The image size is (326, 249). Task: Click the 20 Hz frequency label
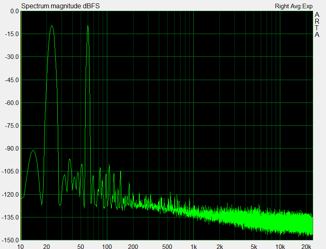pos(47,247)
